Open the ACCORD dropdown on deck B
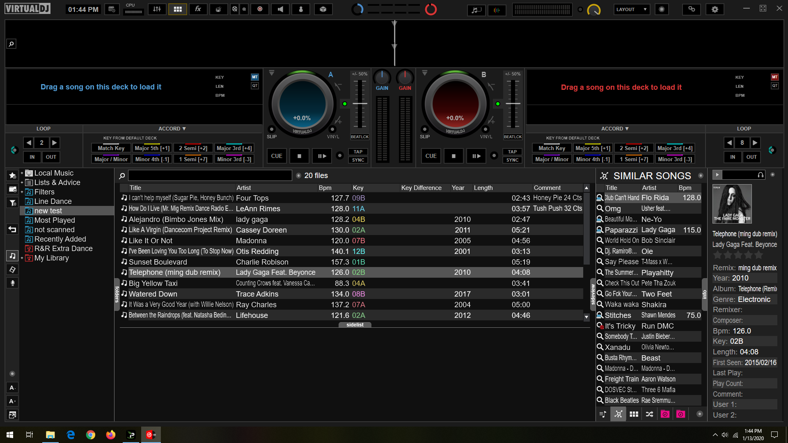Screen dimensions: 788x443 tap(615, 128)
